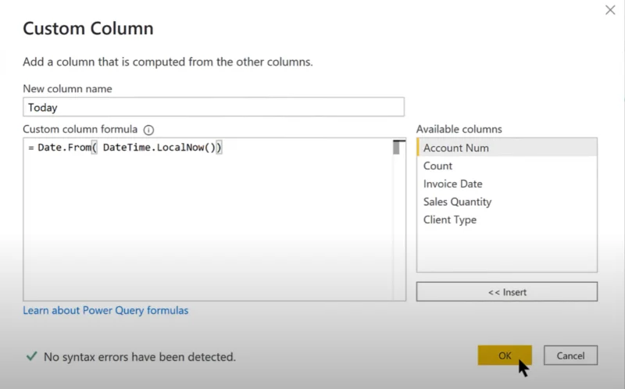
Task: Select Count in Available columns
Action: [x=506, y=166]
